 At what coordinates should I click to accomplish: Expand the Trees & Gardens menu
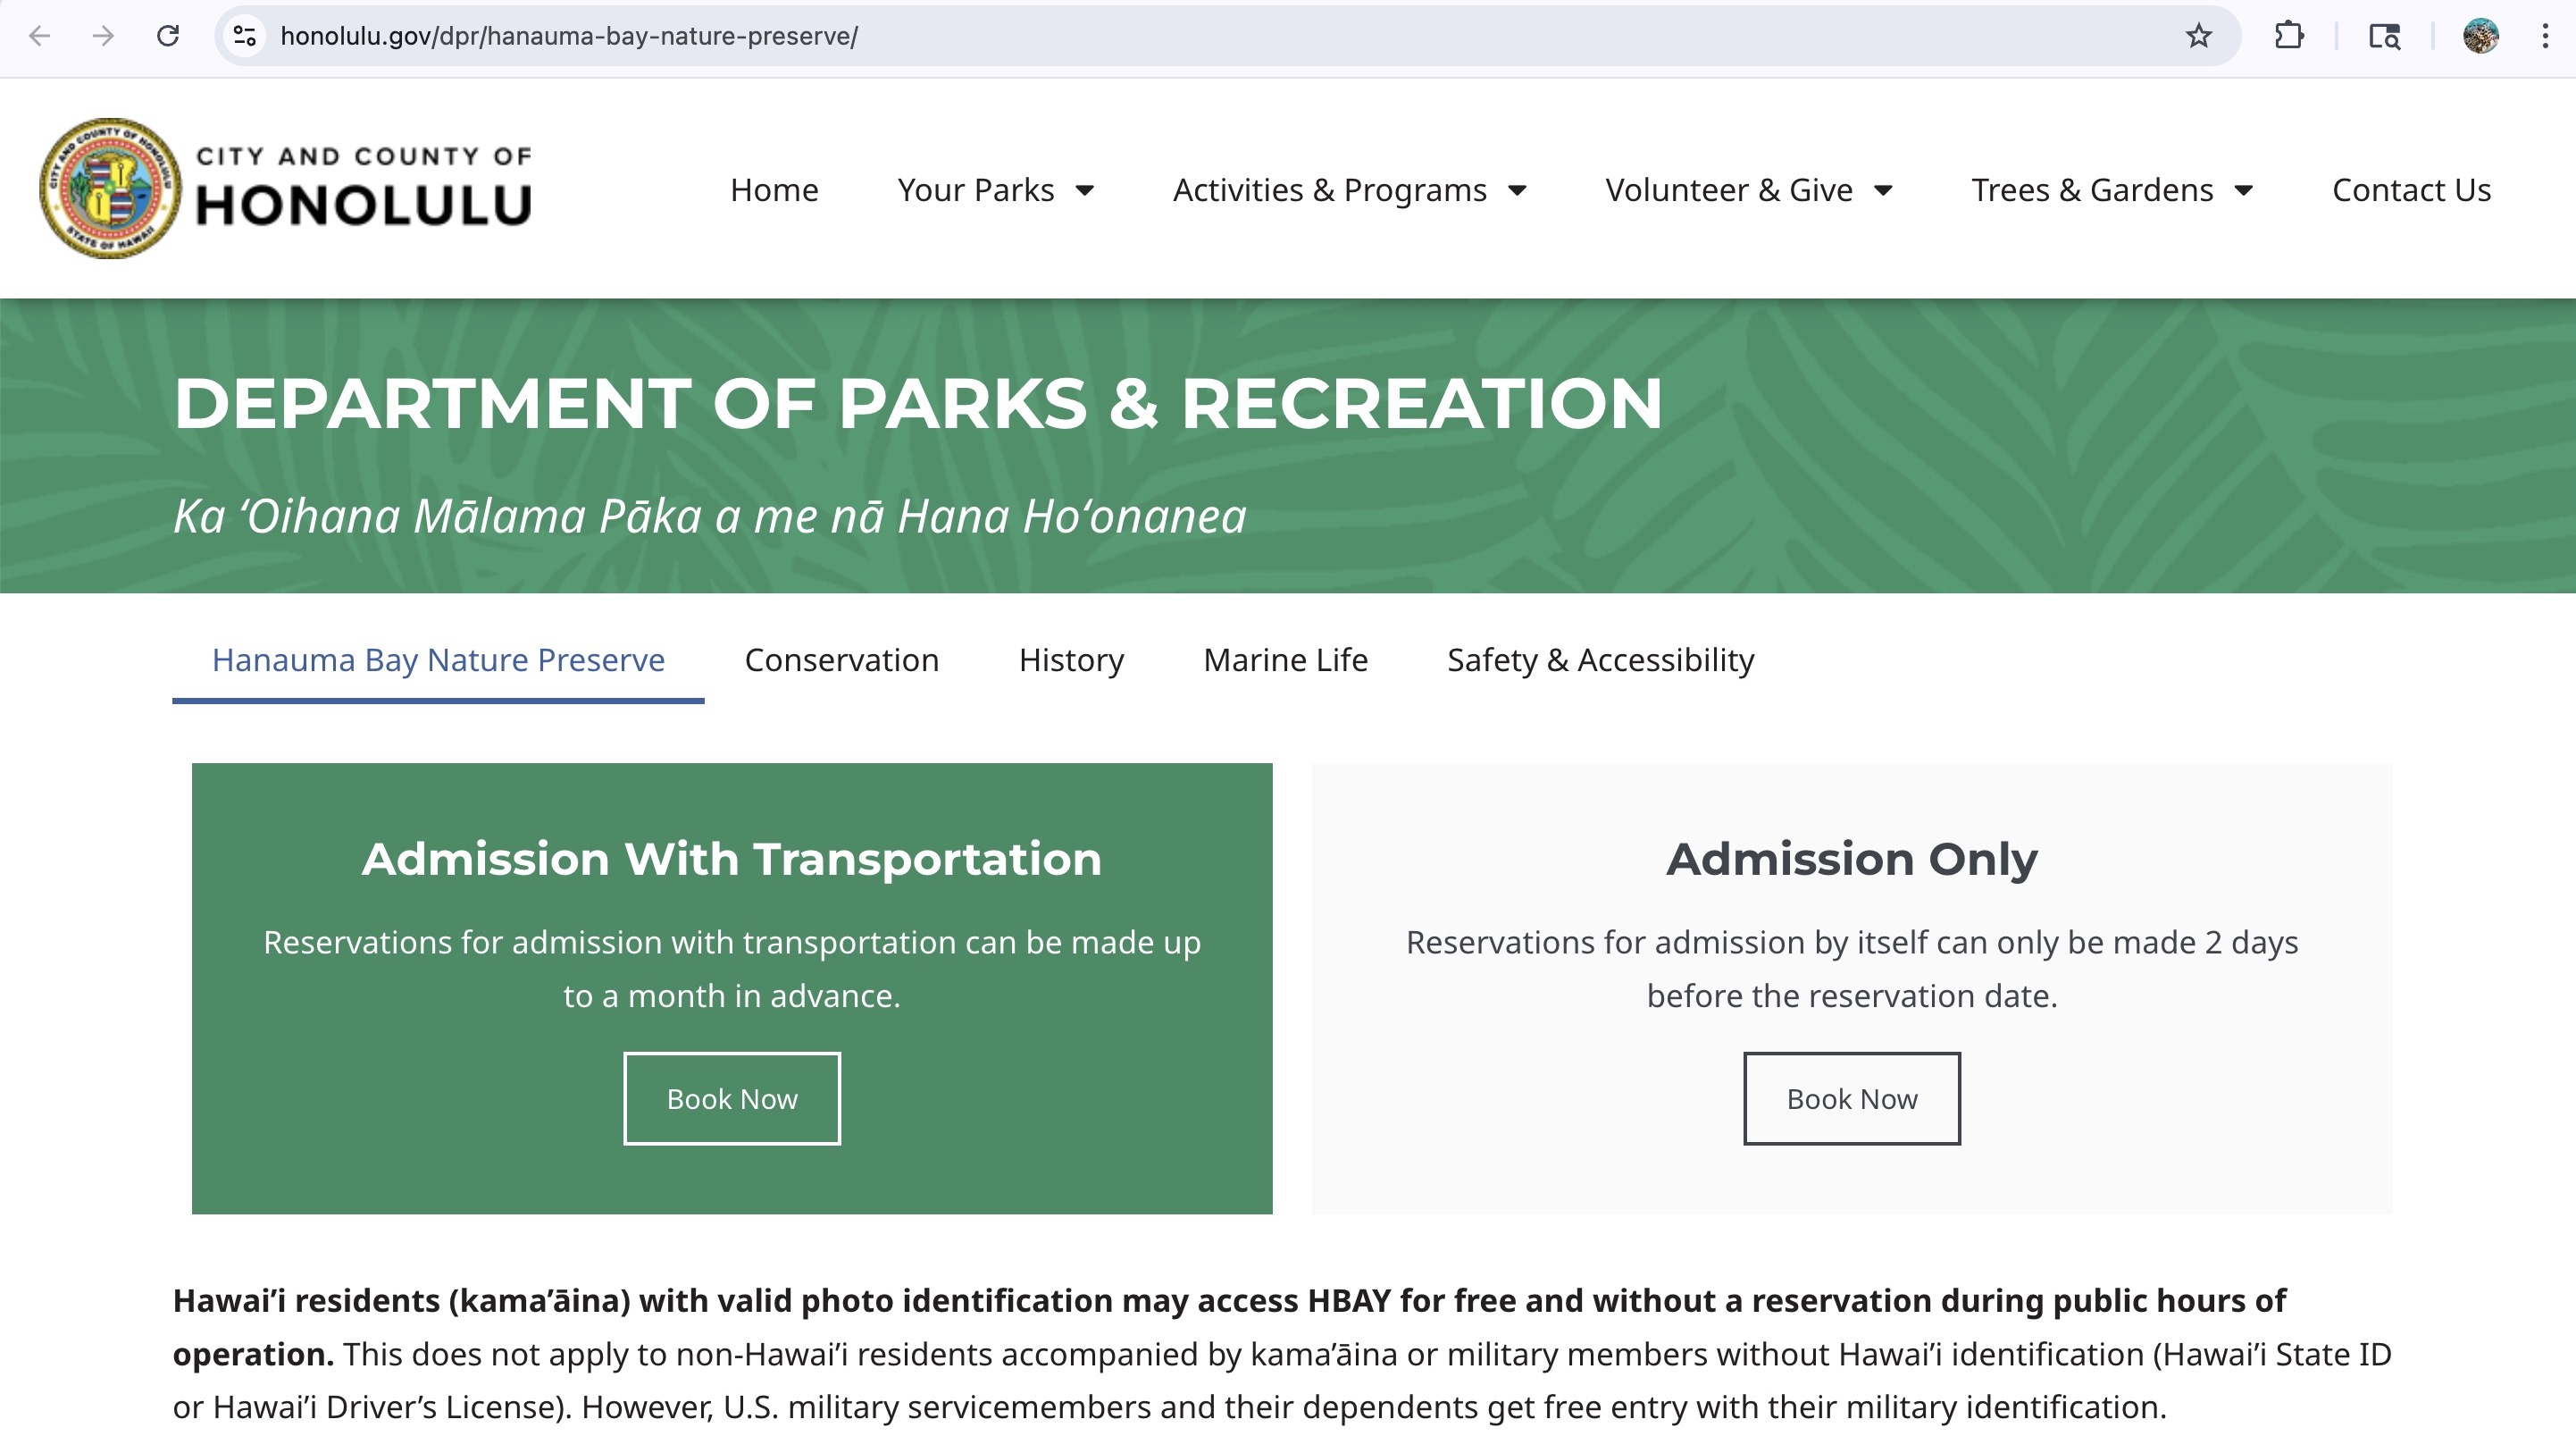[x=2111, y=190]
